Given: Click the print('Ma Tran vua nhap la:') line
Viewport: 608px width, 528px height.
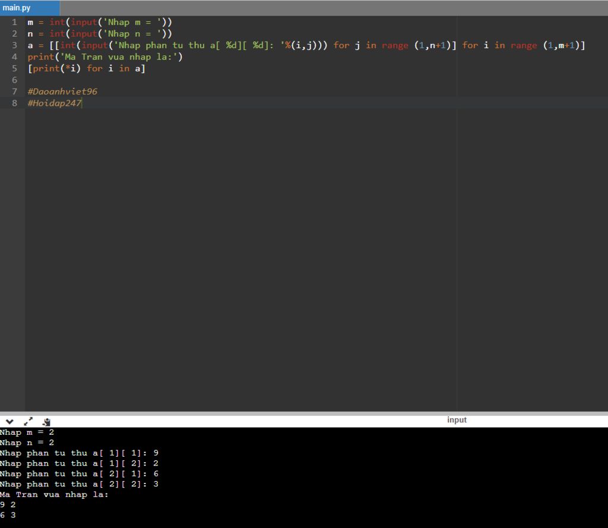Looking at the screenshot, I should click(x=104, y=57).
